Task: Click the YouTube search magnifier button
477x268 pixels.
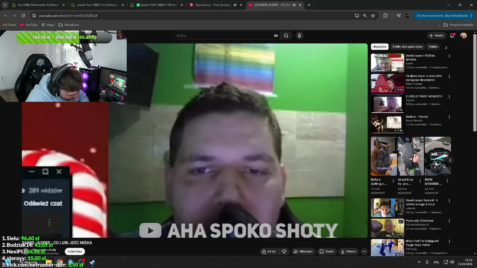Action: (x=286, y=36)
